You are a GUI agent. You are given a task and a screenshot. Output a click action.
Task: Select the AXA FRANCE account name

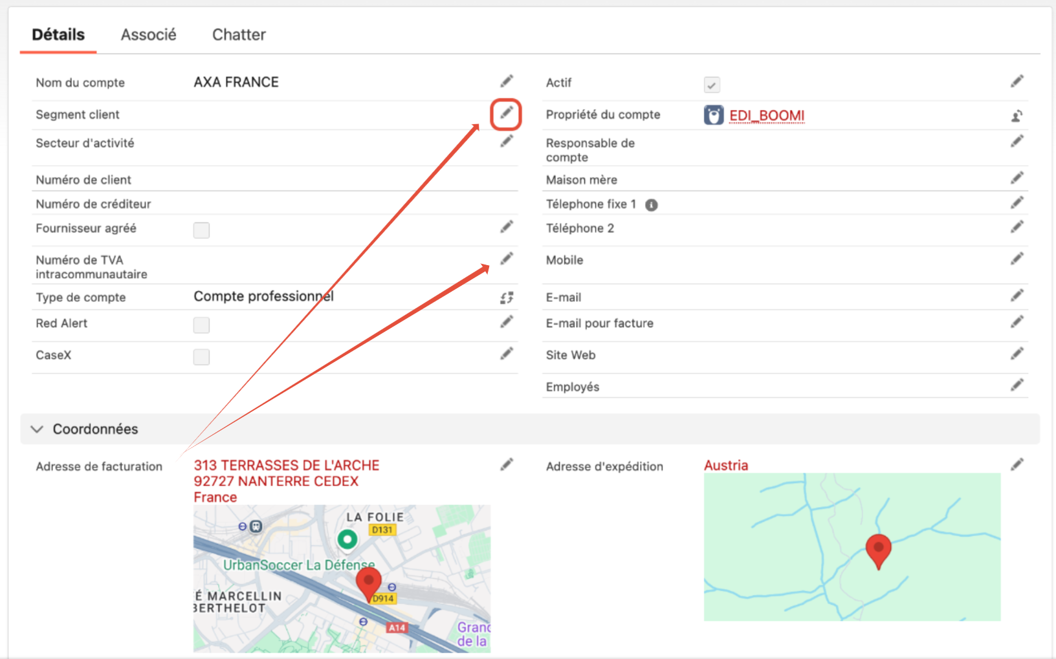(x=236, y=82)
